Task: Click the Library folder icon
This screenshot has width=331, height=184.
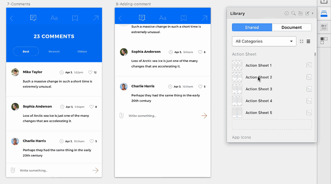Action: coord(300,13)
